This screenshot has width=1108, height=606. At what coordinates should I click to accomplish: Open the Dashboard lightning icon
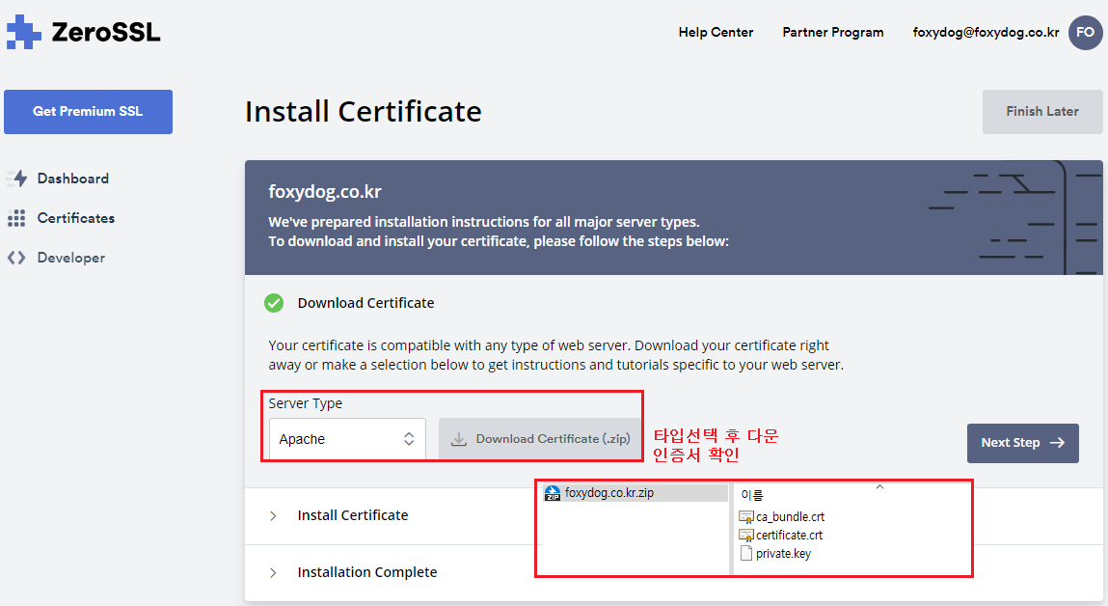point(17,179)
